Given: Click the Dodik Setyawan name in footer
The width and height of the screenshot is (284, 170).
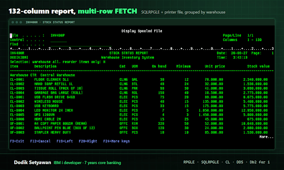Looking at the screenshot, I should tap(33, 163).
